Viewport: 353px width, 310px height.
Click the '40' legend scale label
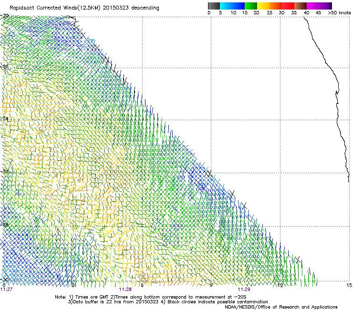(306, 13)
